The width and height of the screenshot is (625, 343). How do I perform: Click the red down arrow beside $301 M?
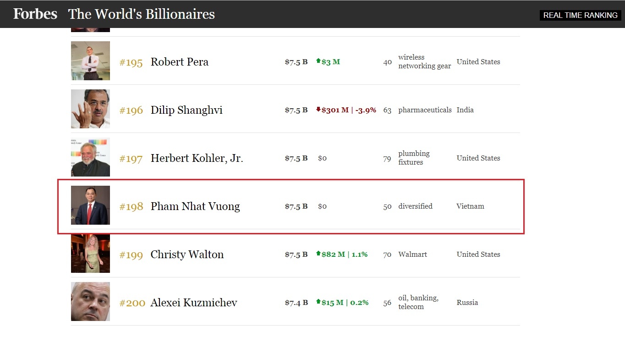pyautogui.click(x=318, y=110)
